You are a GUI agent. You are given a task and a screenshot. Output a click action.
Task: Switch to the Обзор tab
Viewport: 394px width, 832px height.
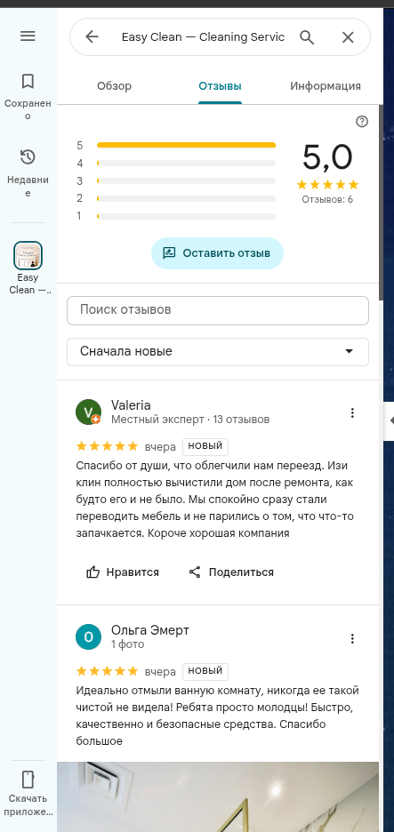click(114, 86)
